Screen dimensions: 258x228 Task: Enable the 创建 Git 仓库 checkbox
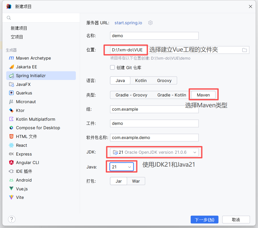[x=112, y=67]
